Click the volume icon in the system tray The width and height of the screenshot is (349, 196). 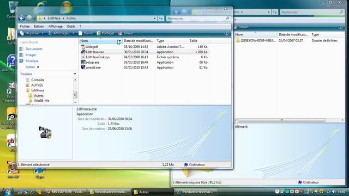pos(334,192)
